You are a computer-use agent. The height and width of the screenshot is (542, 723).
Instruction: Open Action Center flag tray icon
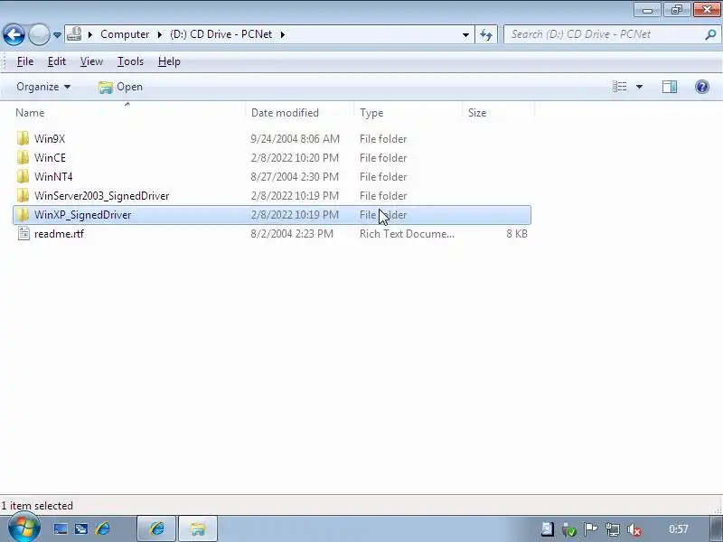(x=590, y=529)
